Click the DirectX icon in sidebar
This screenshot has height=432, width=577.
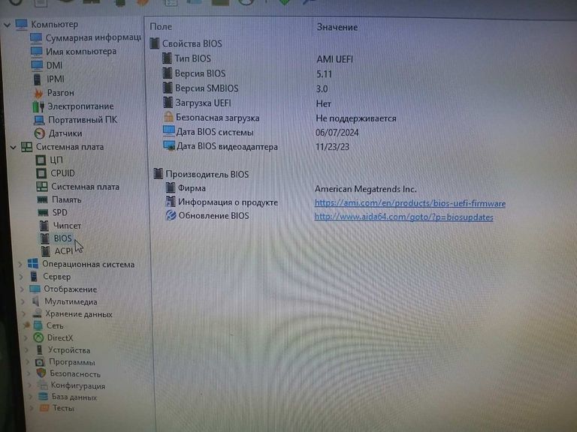38,337
